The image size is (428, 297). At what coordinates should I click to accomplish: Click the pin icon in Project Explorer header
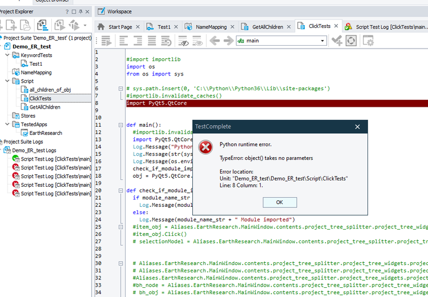(79, 11)
